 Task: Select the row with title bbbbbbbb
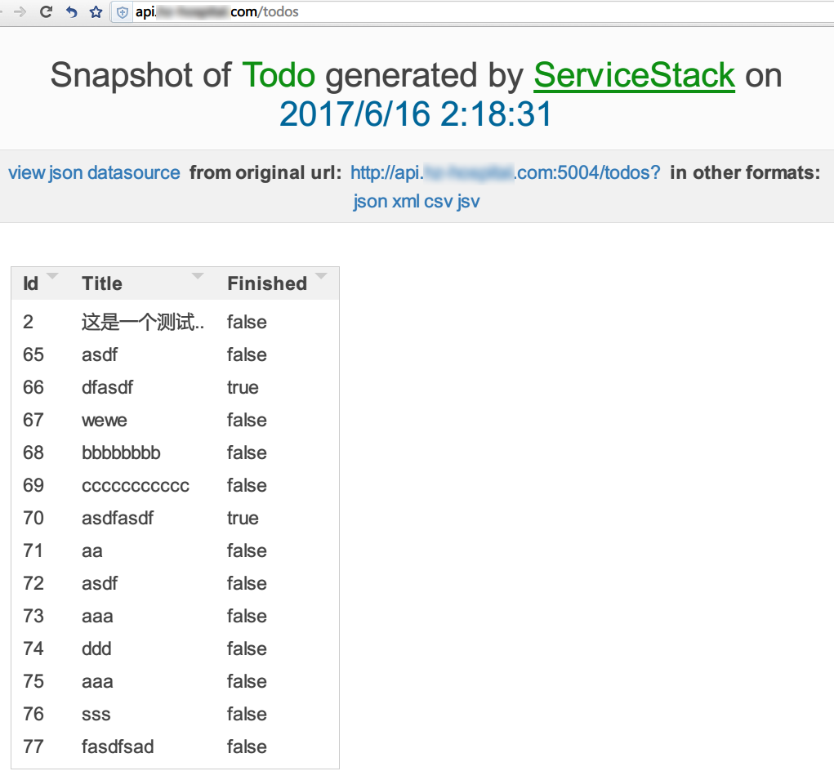point(175,452)
